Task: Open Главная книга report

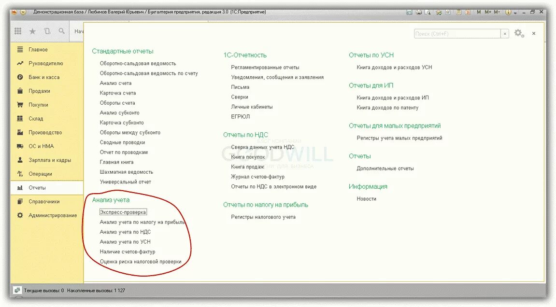Action: 117,162
